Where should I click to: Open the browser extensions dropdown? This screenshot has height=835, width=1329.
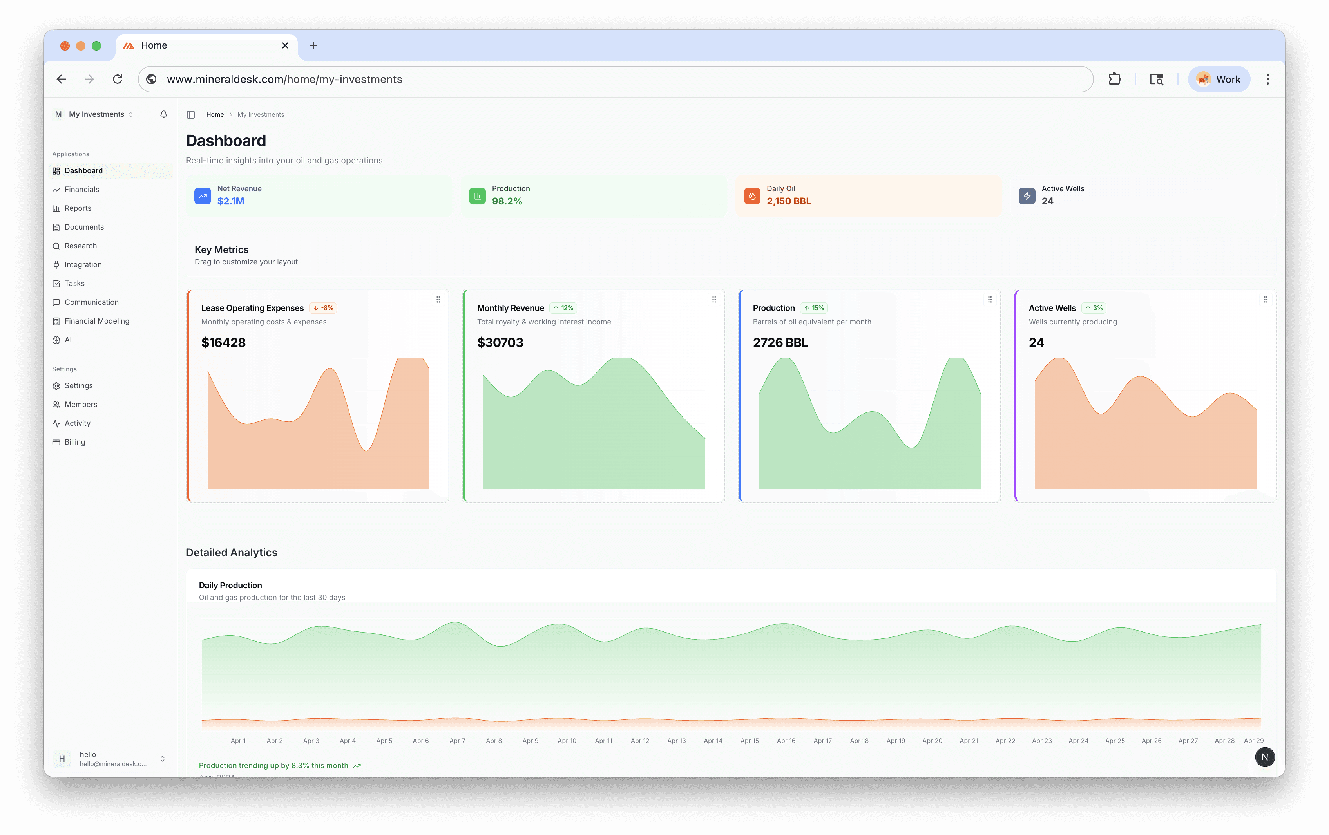1114,79
